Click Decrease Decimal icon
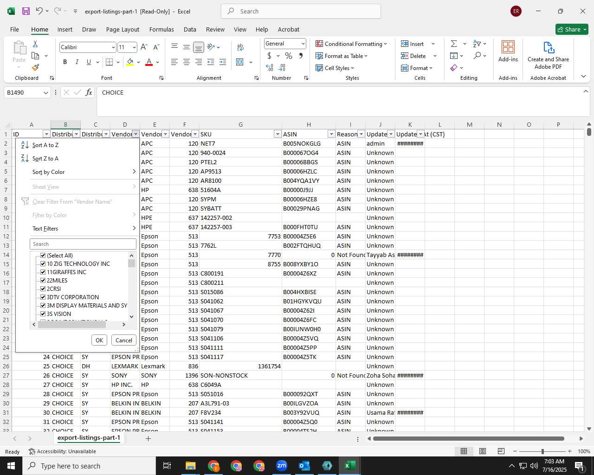Screen dimensions: 594x475 282,68
